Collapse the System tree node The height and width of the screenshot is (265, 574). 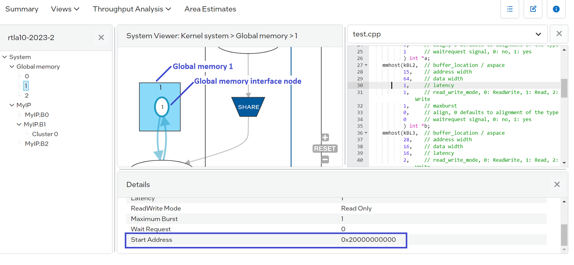click(x=5, y=57)
